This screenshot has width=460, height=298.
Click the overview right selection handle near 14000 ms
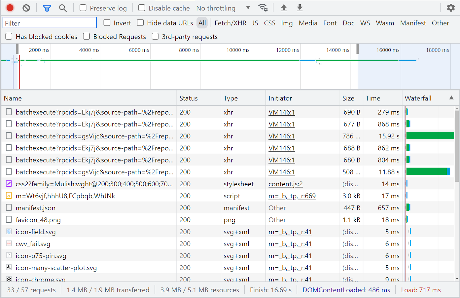(357, 49)
